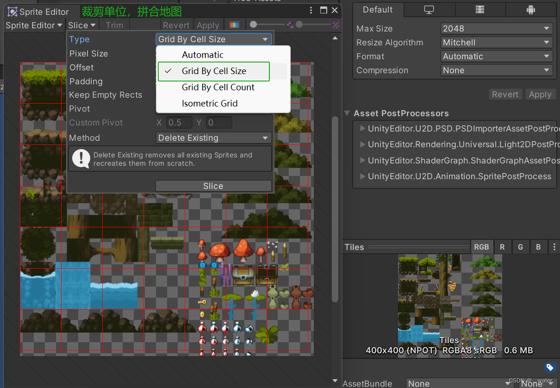Viewport: 560px width, 388px height.
Task: Open the Tiles preview kebab menu
Action: point(554,247)
